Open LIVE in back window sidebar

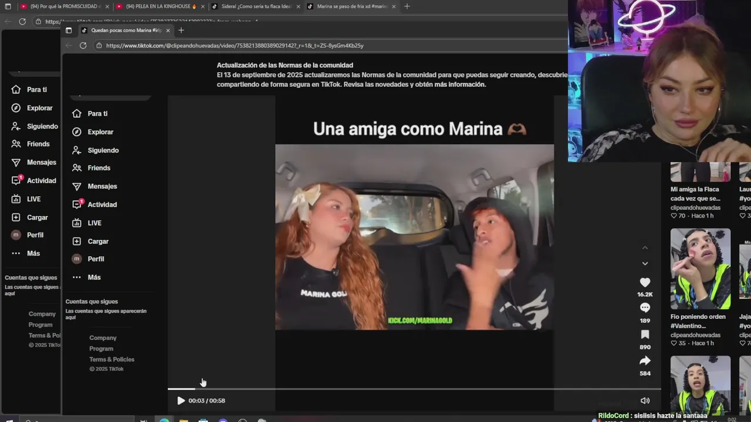[26, 199]
